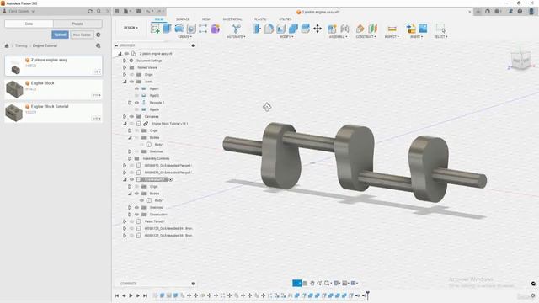
Task: Select the Shell tool in Modify group
Action: [x=280, y=29]
